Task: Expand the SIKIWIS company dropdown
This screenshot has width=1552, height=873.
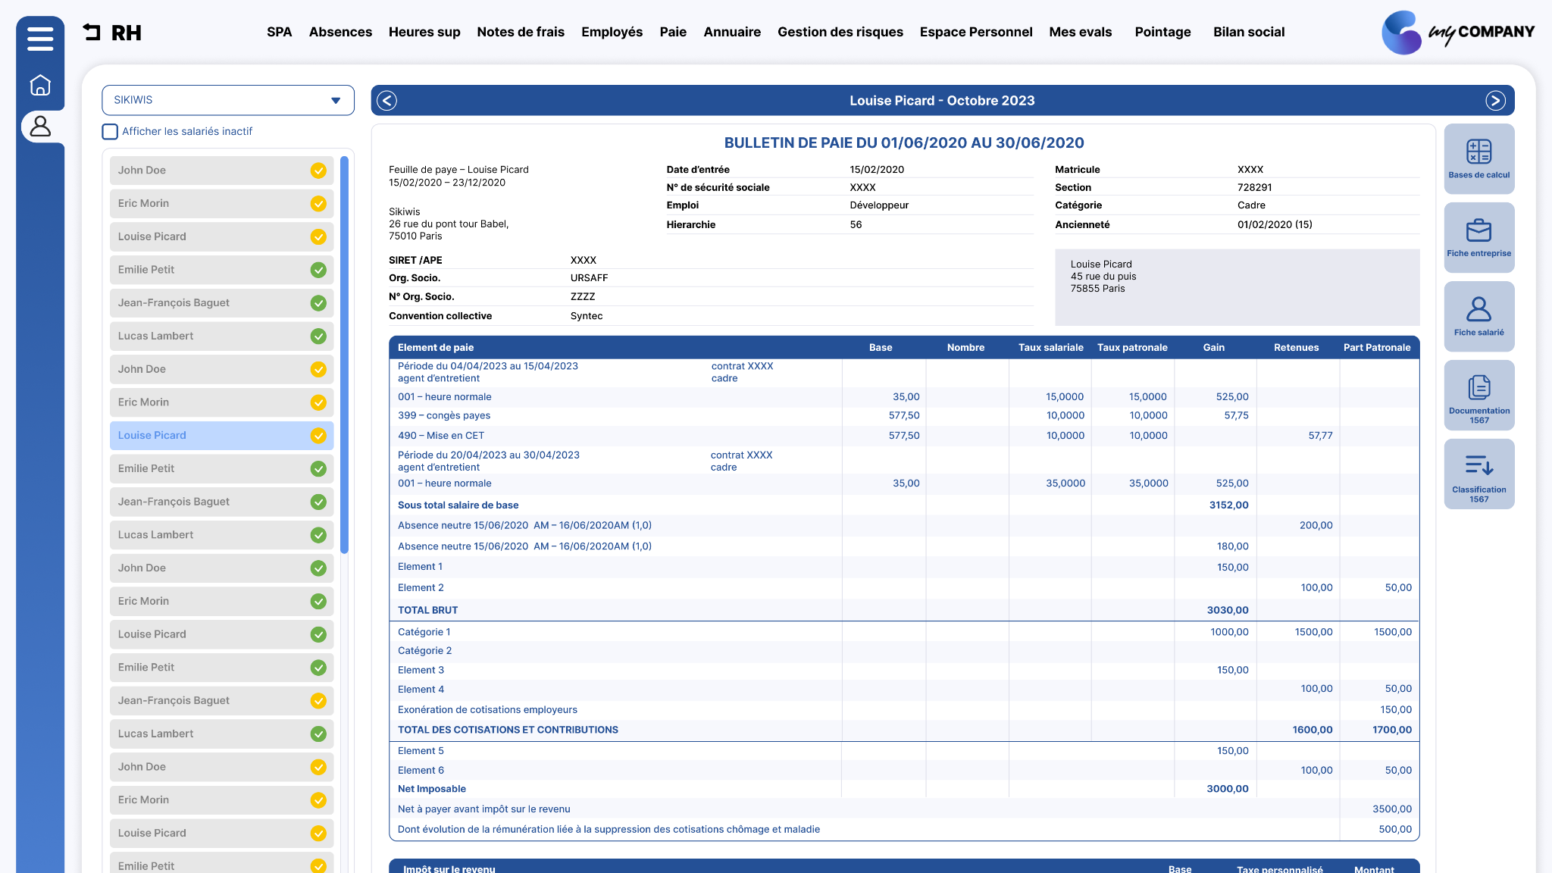Action: point(228,100)
